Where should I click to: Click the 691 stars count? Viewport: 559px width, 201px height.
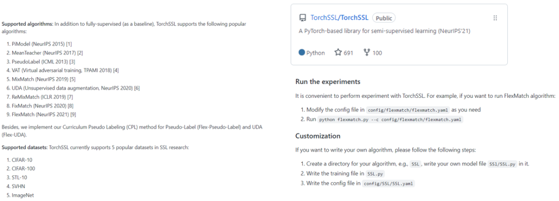pos(348,53)
